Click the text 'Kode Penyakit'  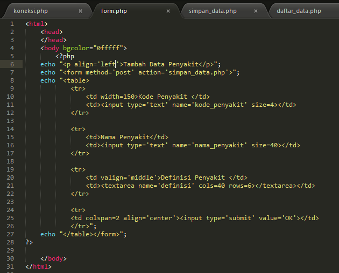[163, 97]
